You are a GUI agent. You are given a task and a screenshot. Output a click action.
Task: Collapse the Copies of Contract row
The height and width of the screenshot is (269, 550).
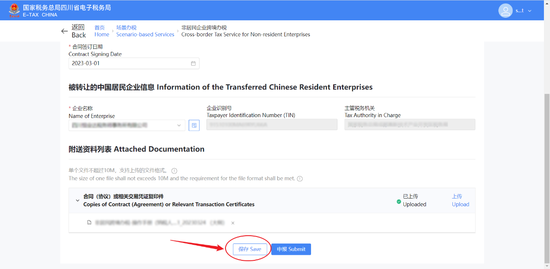78,201
